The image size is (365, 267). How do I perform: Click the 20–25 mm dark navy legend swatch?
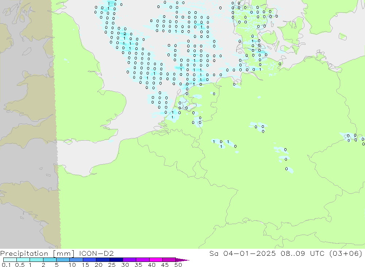pos(103,260)
